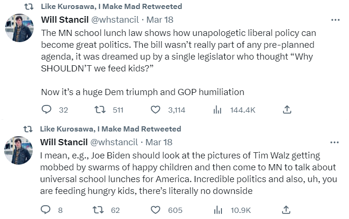Reply to the Joe Biden tweet

46,210
